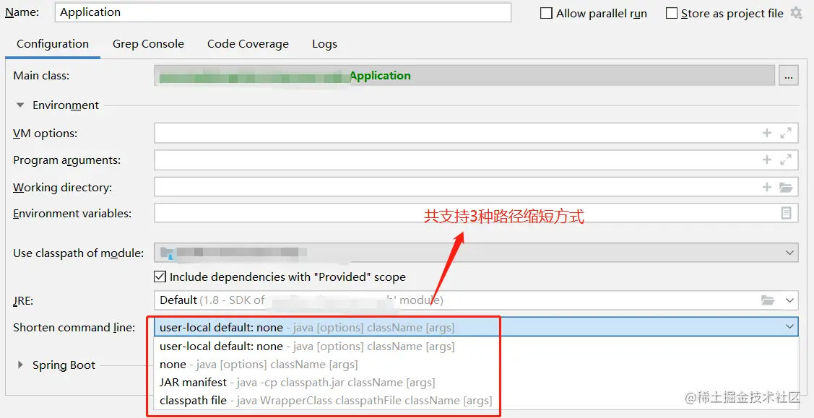Expand the Program arguments field editor
The width and height of the screenshot is (814, 418).
click(x=786, y=160)
